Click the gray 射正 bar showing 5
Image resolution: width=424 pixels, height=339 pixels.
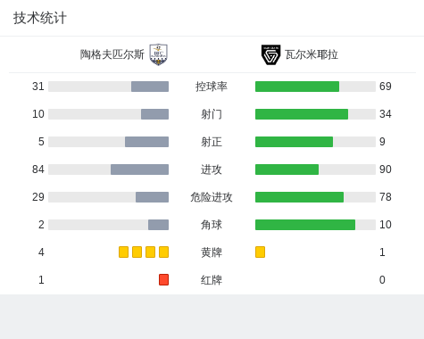[x=146, y=142]
